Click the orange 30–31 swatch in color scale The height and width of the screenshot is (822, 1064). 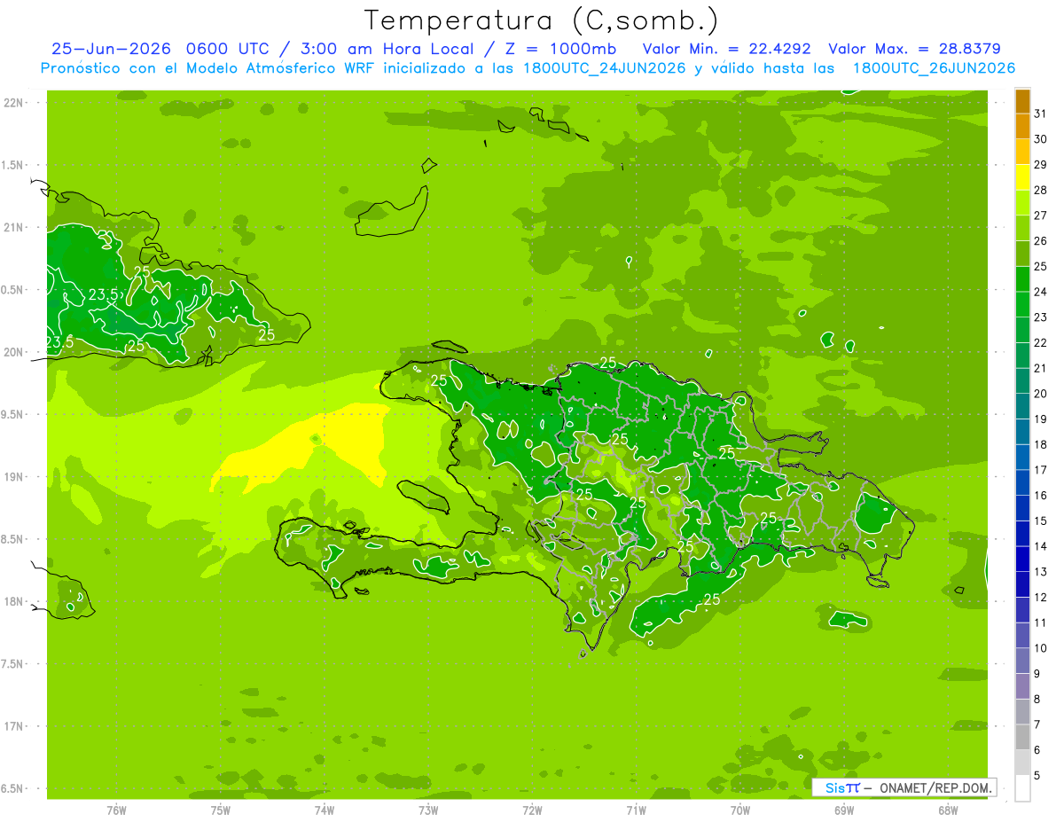click(x=1022, y=127)
